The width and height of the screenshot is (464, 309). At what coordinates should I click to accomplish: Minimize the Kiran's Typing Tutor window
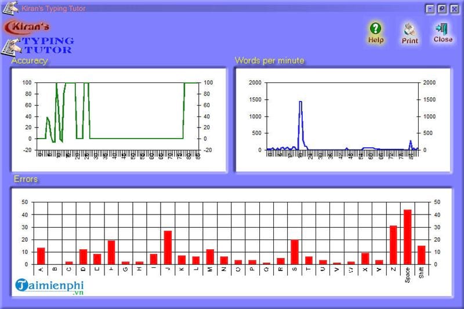point(430,9)
